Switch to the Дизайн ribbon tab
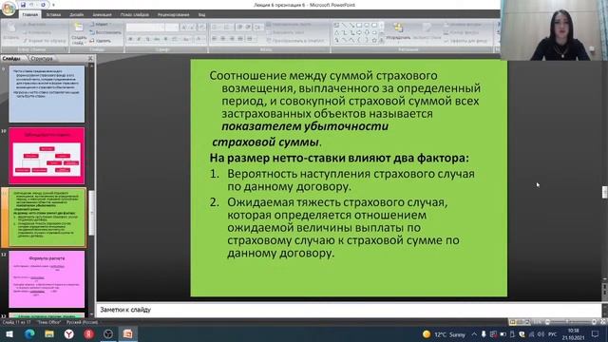This screenshot has width=608, height=342. point(76,15)
